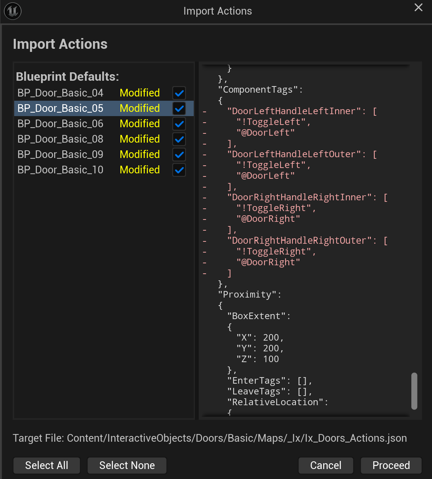432x479 pixels.
Task: Click Modified status of BP_Door_Basic_10
Action: coord(140,170)
